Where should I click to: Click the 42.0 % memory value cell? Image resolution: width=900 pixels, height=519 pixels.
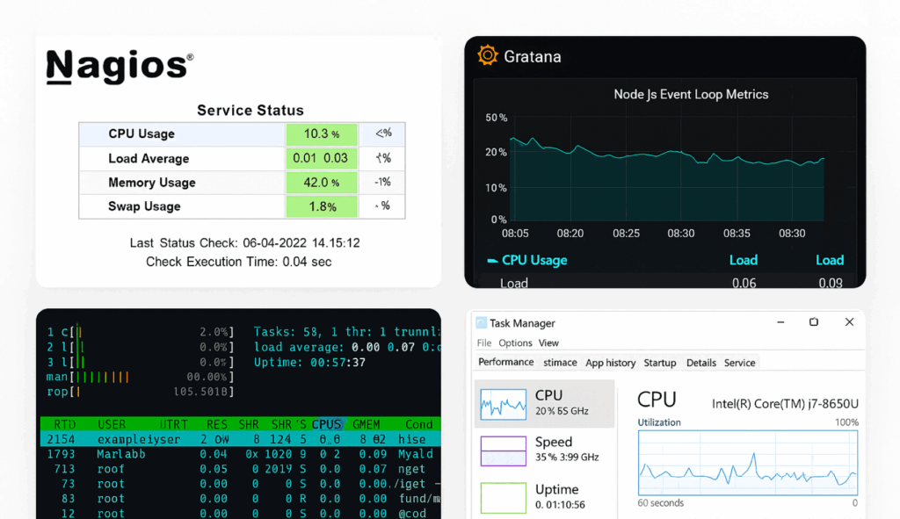tap(322, 183)
